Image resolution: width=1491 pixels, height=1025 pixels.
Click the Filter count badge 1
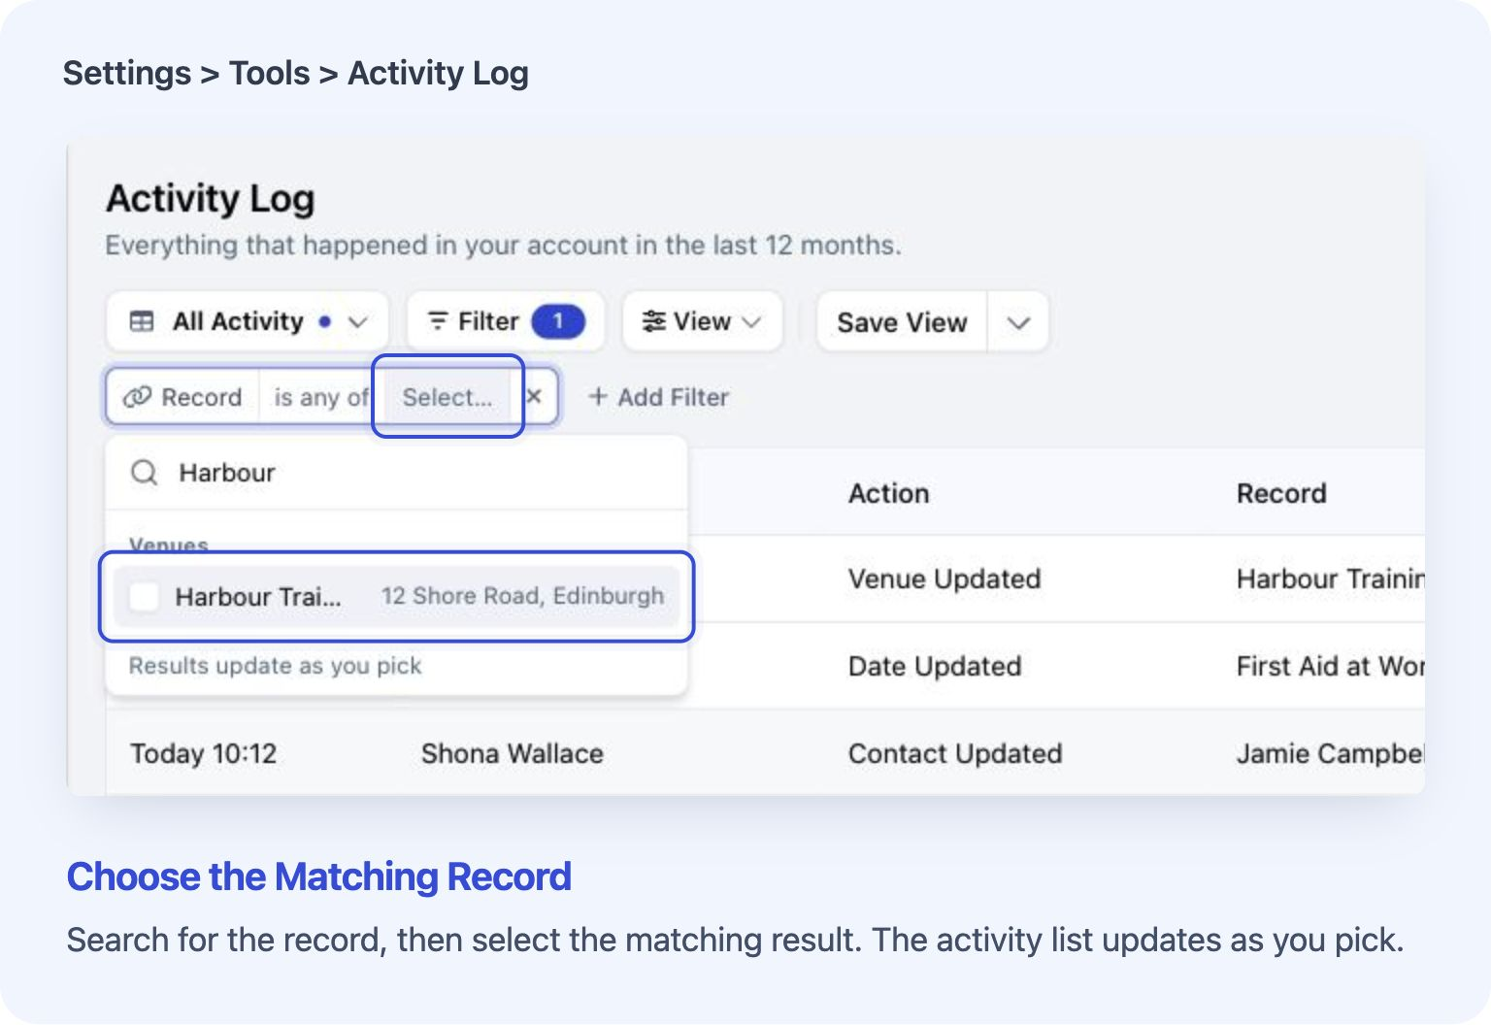point(558,321)
